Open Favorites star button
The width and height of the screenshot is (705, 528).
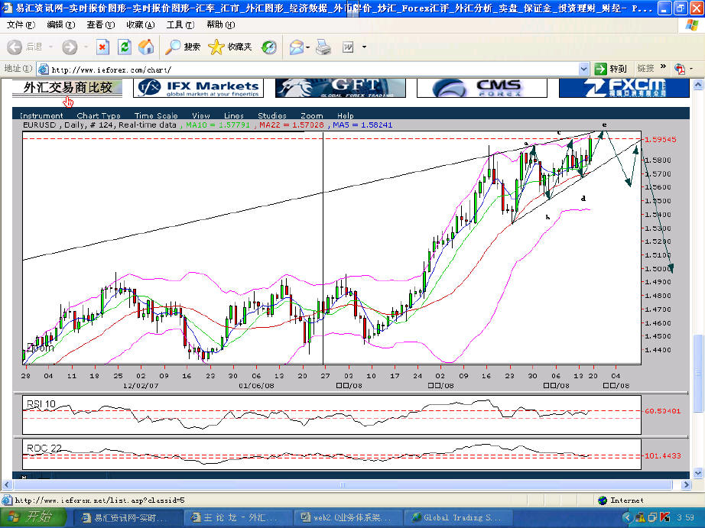tap(229, 47)
